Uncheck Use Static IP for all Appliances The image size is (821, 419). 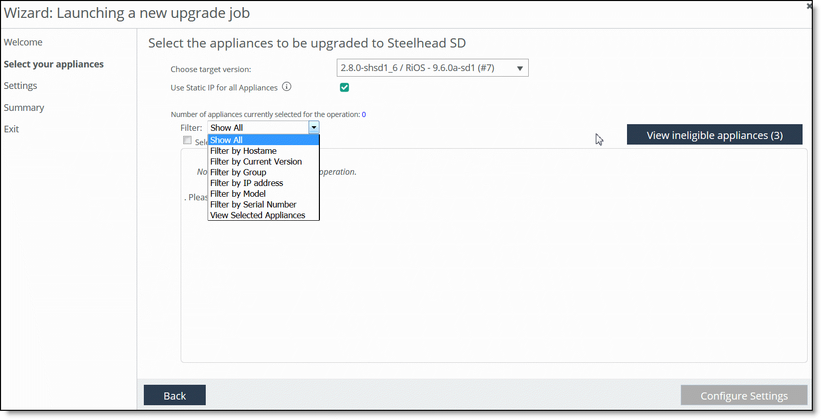click(344, 87)
